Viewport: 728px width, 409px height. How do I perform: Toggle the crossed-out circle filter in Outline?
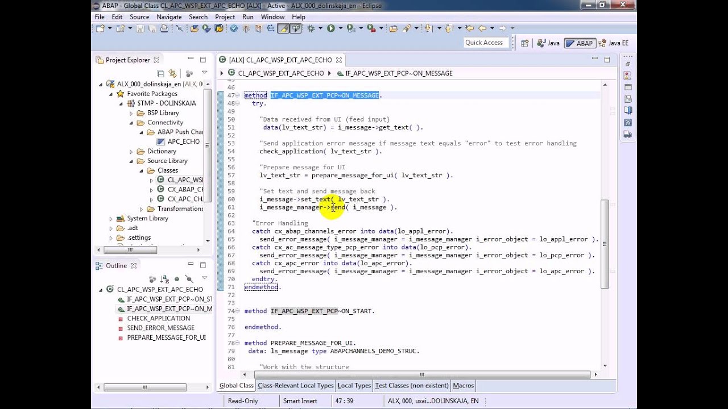point(189,279)
